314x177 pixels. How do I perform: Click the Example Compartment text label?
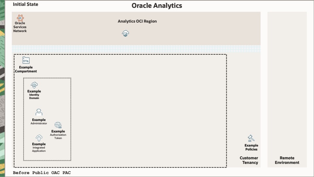tap(26, 69)
